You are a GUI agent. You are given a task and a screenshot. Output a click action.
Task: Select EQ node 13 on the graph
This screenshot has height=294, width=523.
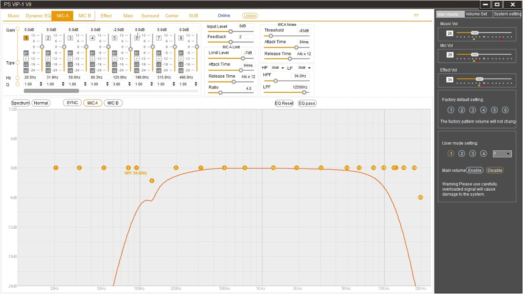[347, 168]
